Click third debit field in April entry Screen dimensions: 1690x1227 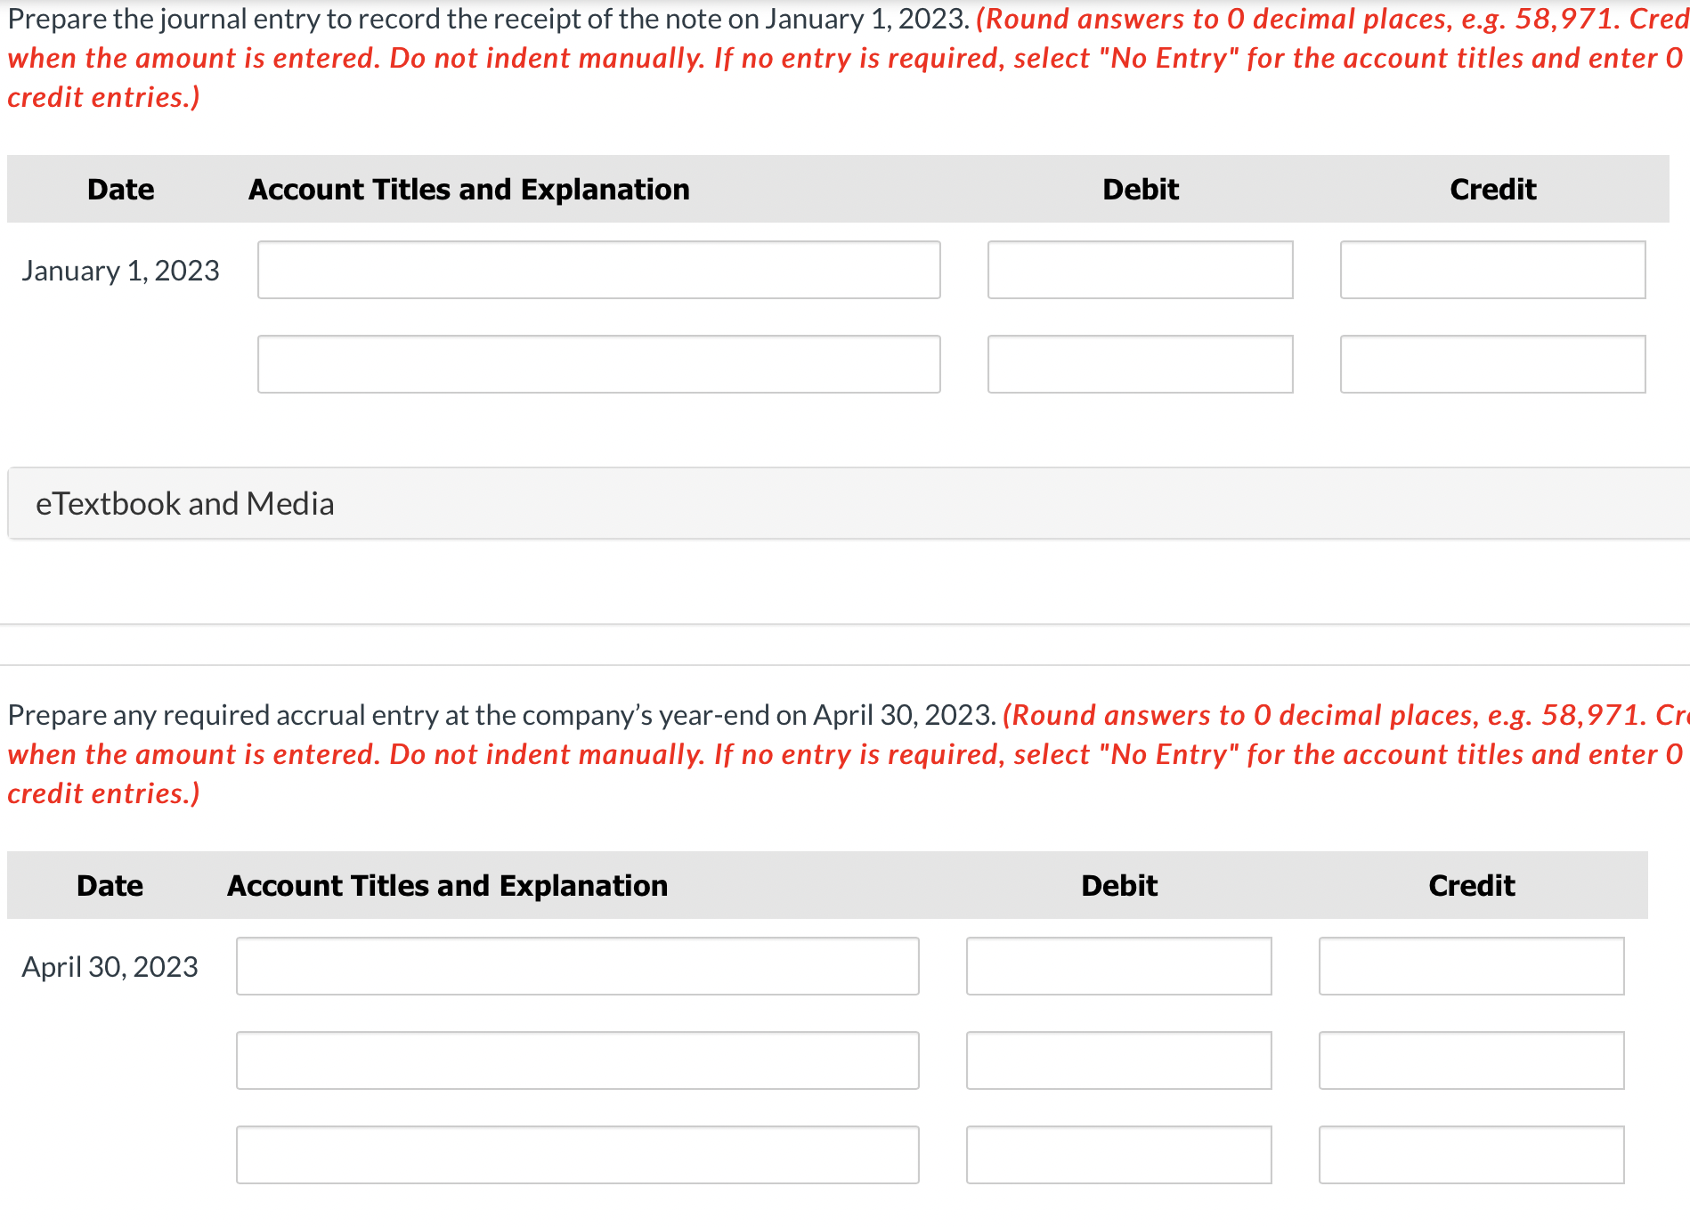[1118, 1155]
